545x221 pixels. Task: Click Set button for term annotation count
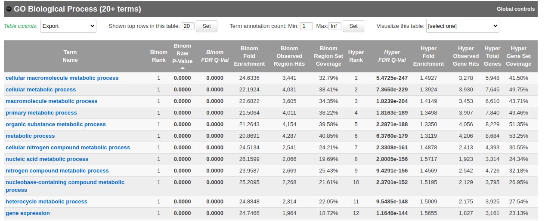[353, 26]
